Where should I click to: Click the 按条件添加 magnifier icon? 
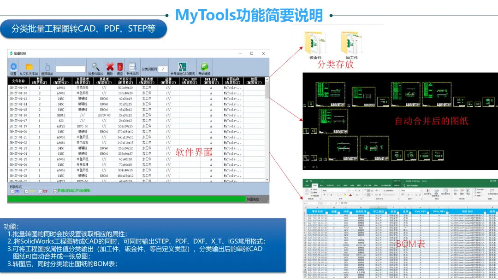pyautogui.click(x=95, y=67)
